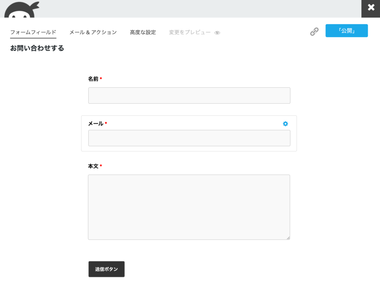This screenshot has width=380, height=283.
Task: Switch to メール & アクション tab
Action: (93, 32)
